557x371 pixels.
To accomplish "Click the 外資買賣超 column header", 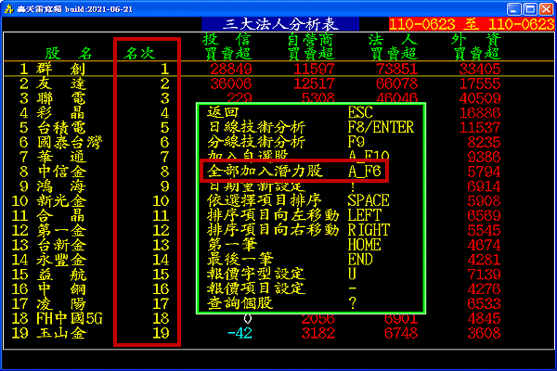I will [477, 46].
